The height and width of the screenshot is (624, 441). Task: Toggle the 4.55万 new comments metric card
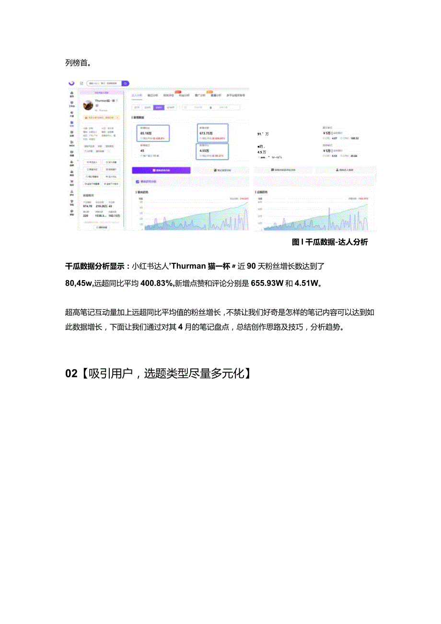point(213,151)
